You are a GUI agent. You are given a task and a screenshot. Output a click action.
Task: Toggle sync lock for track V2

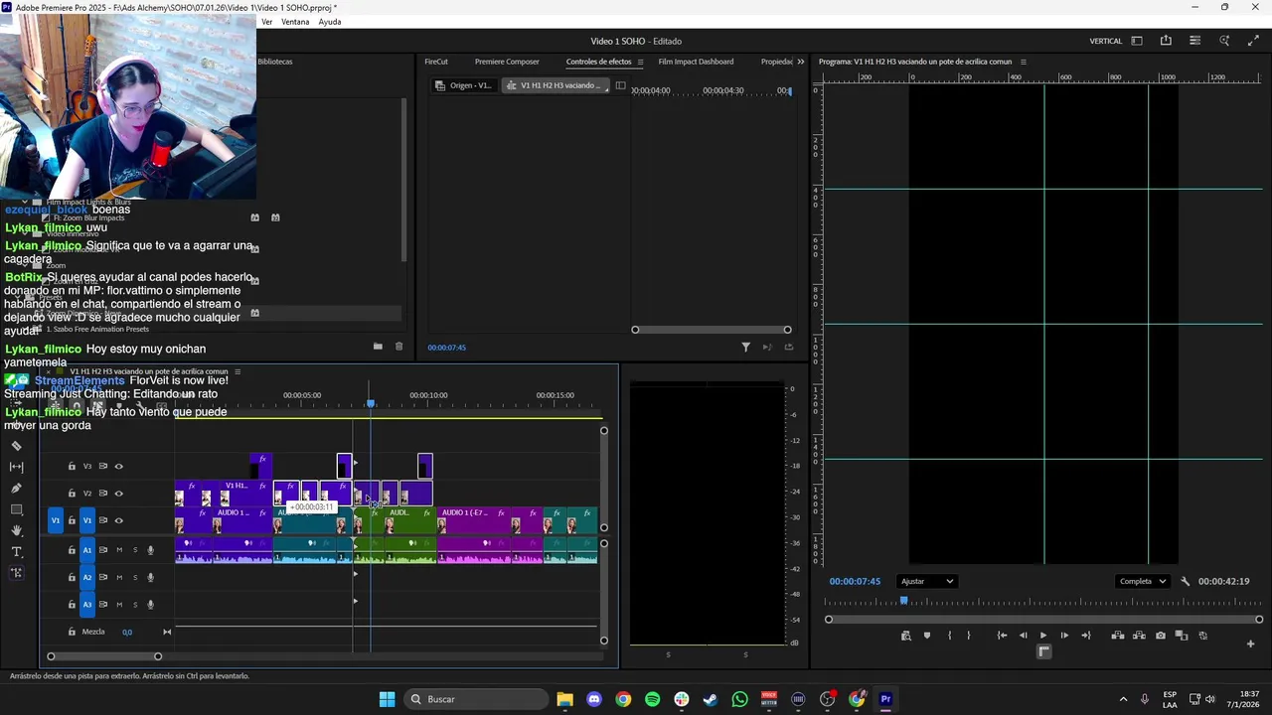pyautogui.click(x=103, y=494)
